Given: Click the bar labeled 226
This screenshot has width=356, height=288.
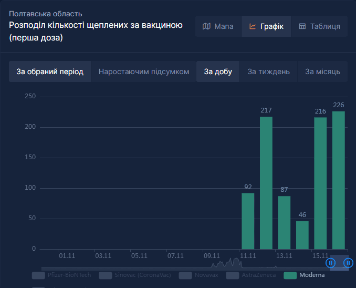Looking at the screenshot, I should point(339,180).
